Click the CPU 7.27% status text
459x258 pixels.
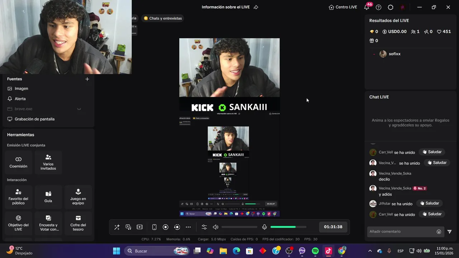coord(151,239)
